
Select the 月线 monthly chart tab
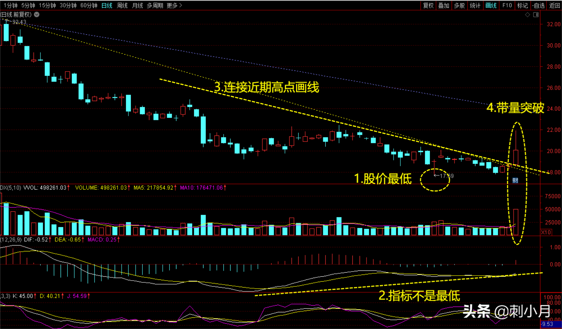pyautogui.click(x=137, y=5)
